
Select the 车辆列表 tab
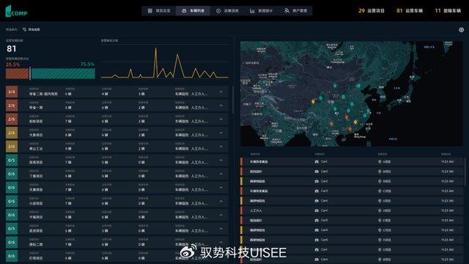[x=193, y=11]
